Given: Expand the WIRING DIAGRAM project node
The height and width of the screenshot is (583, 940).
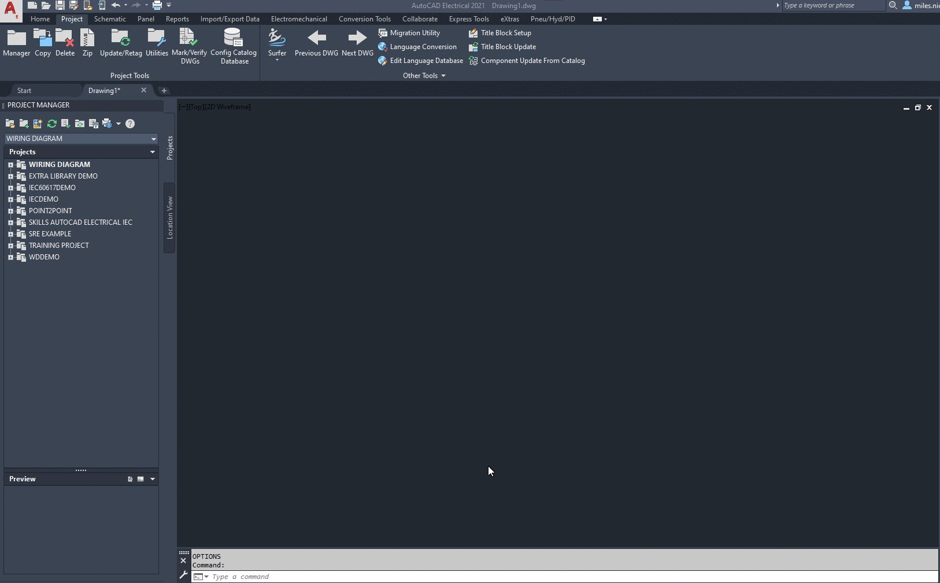Looking at the screenshot, I should [x=10, y=165].
